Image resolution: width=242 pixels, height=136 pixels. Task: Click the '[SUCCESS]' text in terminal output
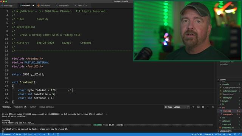click(97, 125)
